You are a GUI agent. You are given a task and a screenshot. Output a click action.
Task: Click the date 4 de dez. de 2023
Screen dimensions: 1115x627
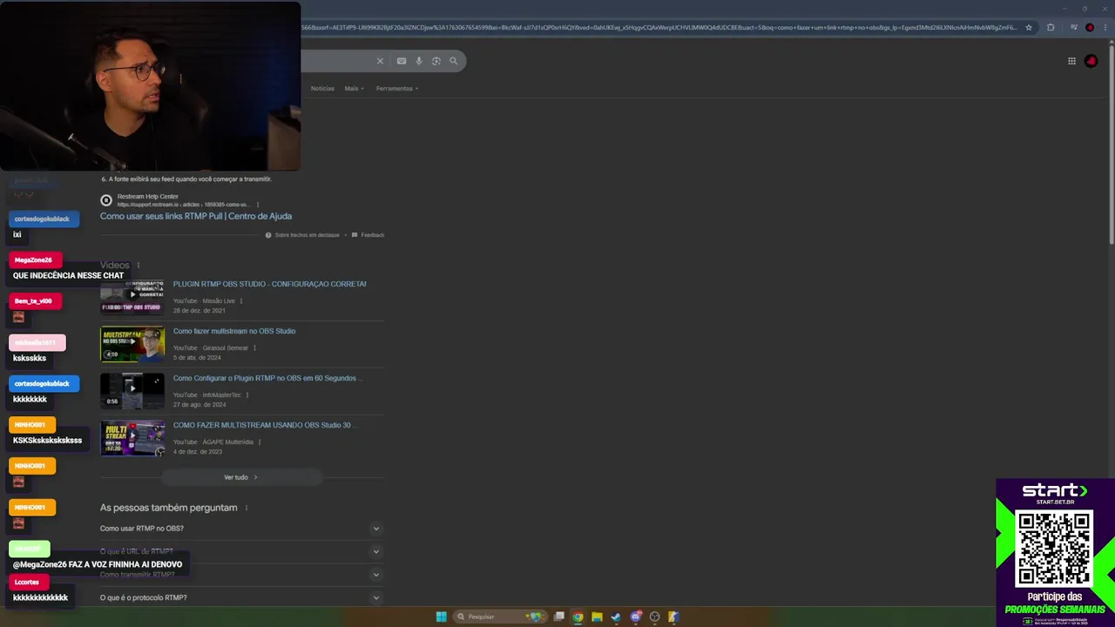(x=197, y=452)
